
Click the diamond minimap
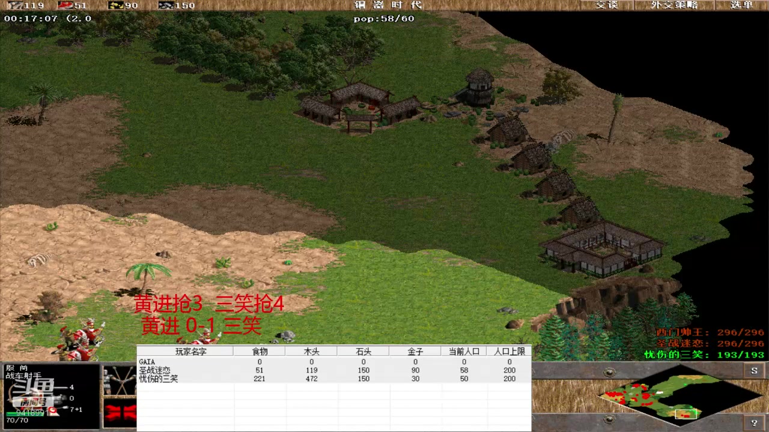point(679,397)
